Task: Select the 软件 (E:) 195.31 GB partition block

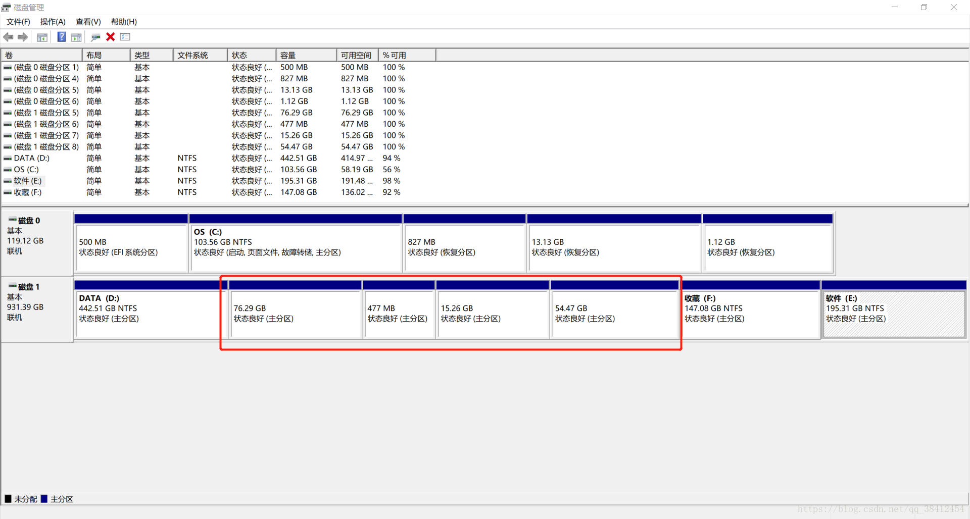Action: (x=894, y=309)
